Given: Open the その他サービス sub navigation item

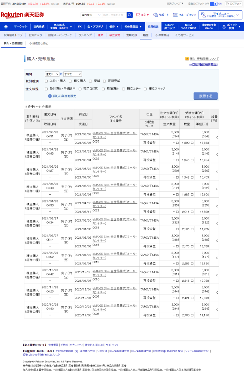Looking at the screenshot, I should click(184, 35).
